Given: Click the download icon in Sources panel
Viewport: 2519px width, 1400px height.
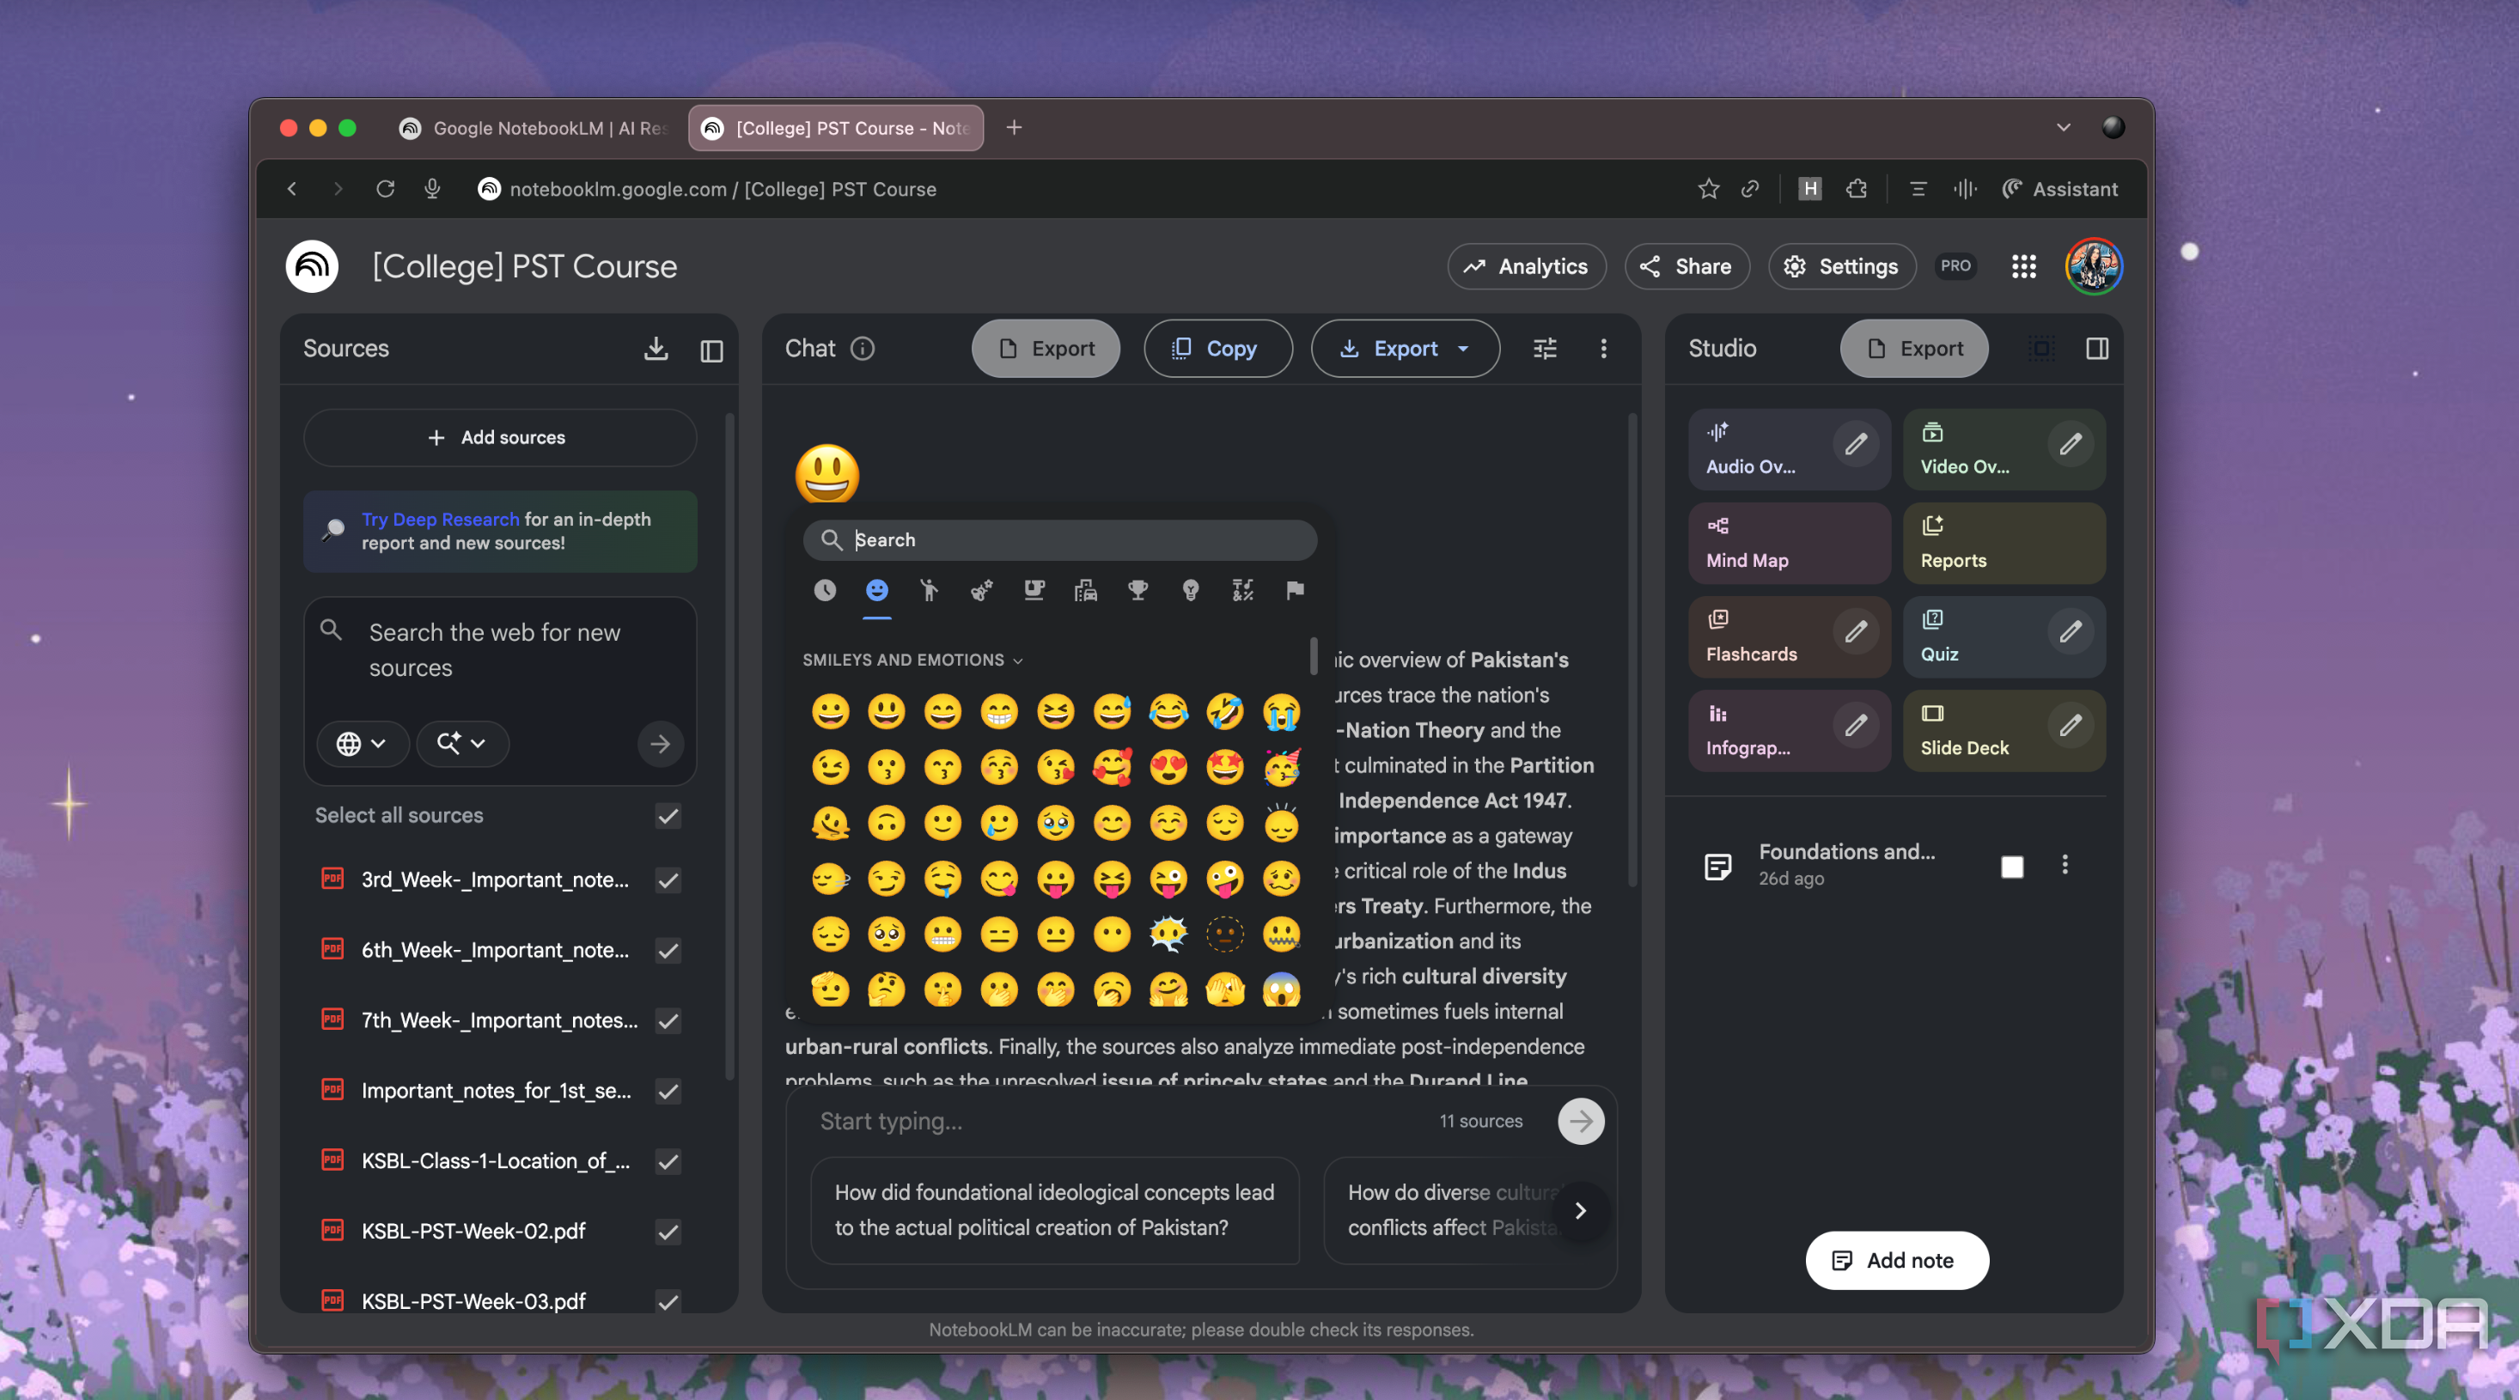Looking at the screenshot, I should tap(656, 349).
